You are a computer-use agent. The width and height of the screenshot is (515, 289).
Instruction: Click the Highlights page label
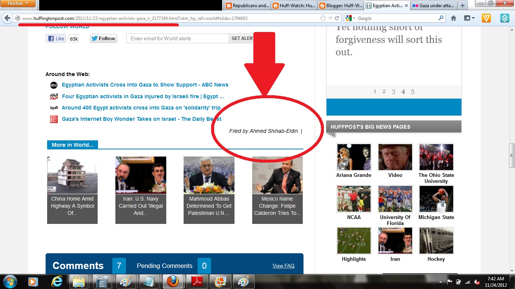click(354, 259)
